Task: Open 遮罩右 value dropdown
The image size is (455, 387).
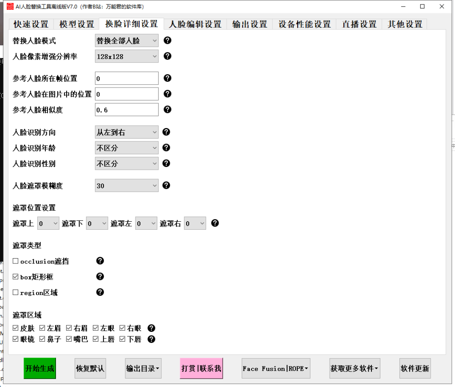Action: 195,223
